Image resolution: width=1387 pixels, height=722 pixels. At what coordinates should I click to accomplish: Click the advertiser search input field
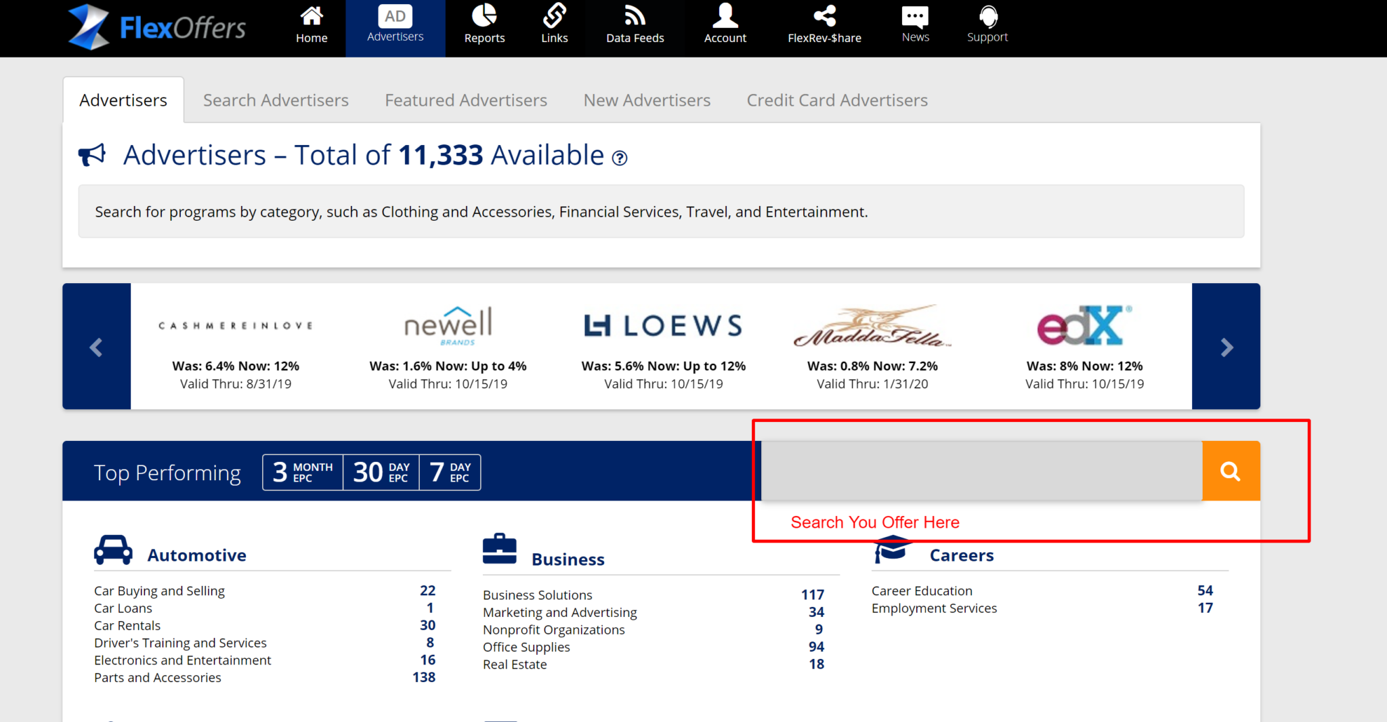pyautogui.click(x=981, y=471)
